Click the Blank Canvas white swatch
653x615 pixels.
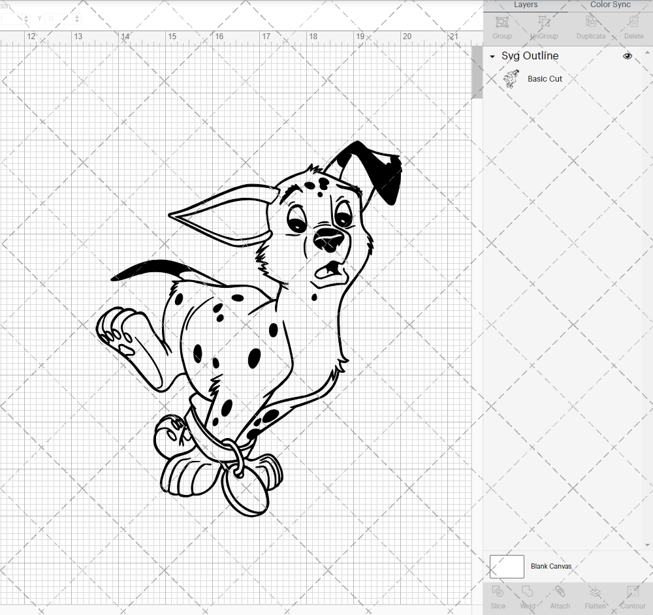pos(507,566)
